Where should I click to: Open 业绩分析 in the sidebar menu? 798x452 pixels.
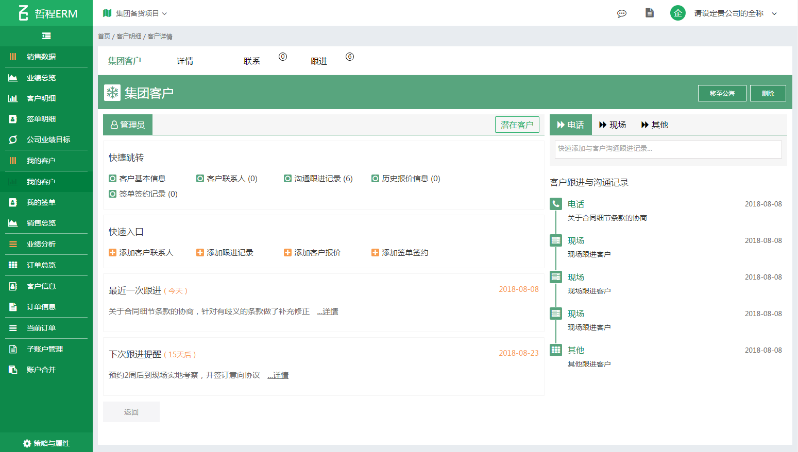(41, 244)
